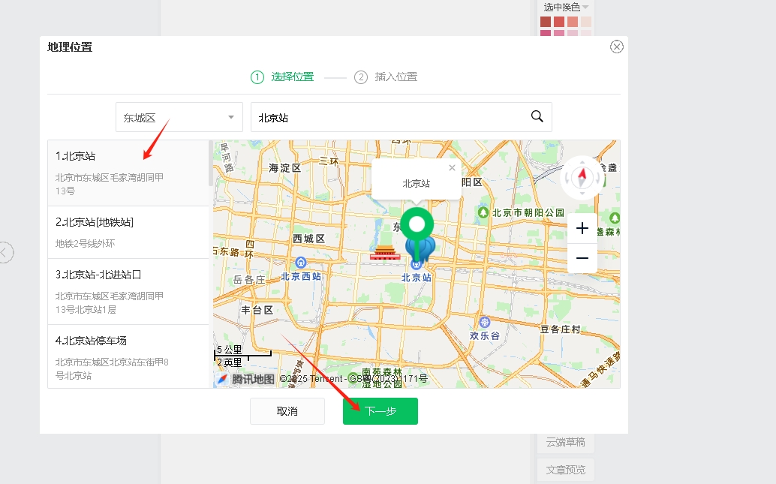The width and height of the screenshot is (776, 484).
Task: Close the 北京站 map info popup
Action: pyautogui.click(x=452, y=168)
